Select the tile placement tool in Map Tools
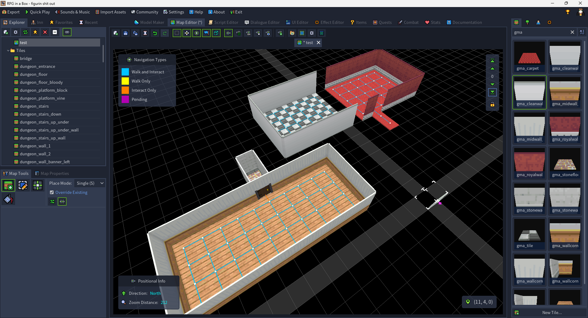The height and width of the screenshot is (318, 588). tap(8, 185)
